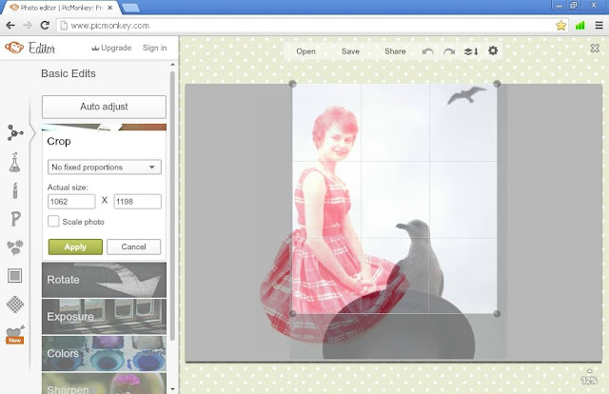
Task: Open the Rotate tool panel
Action: point(104,280)
